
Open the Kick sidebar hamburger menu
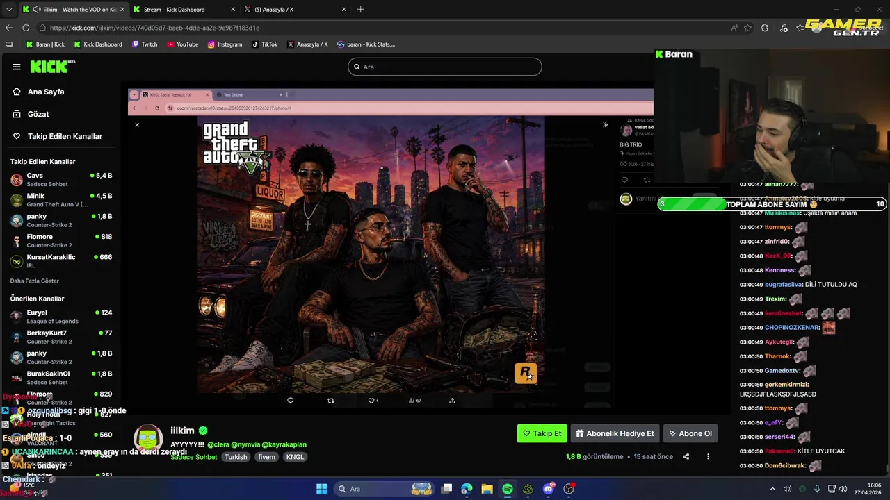(x=17, y=67)
